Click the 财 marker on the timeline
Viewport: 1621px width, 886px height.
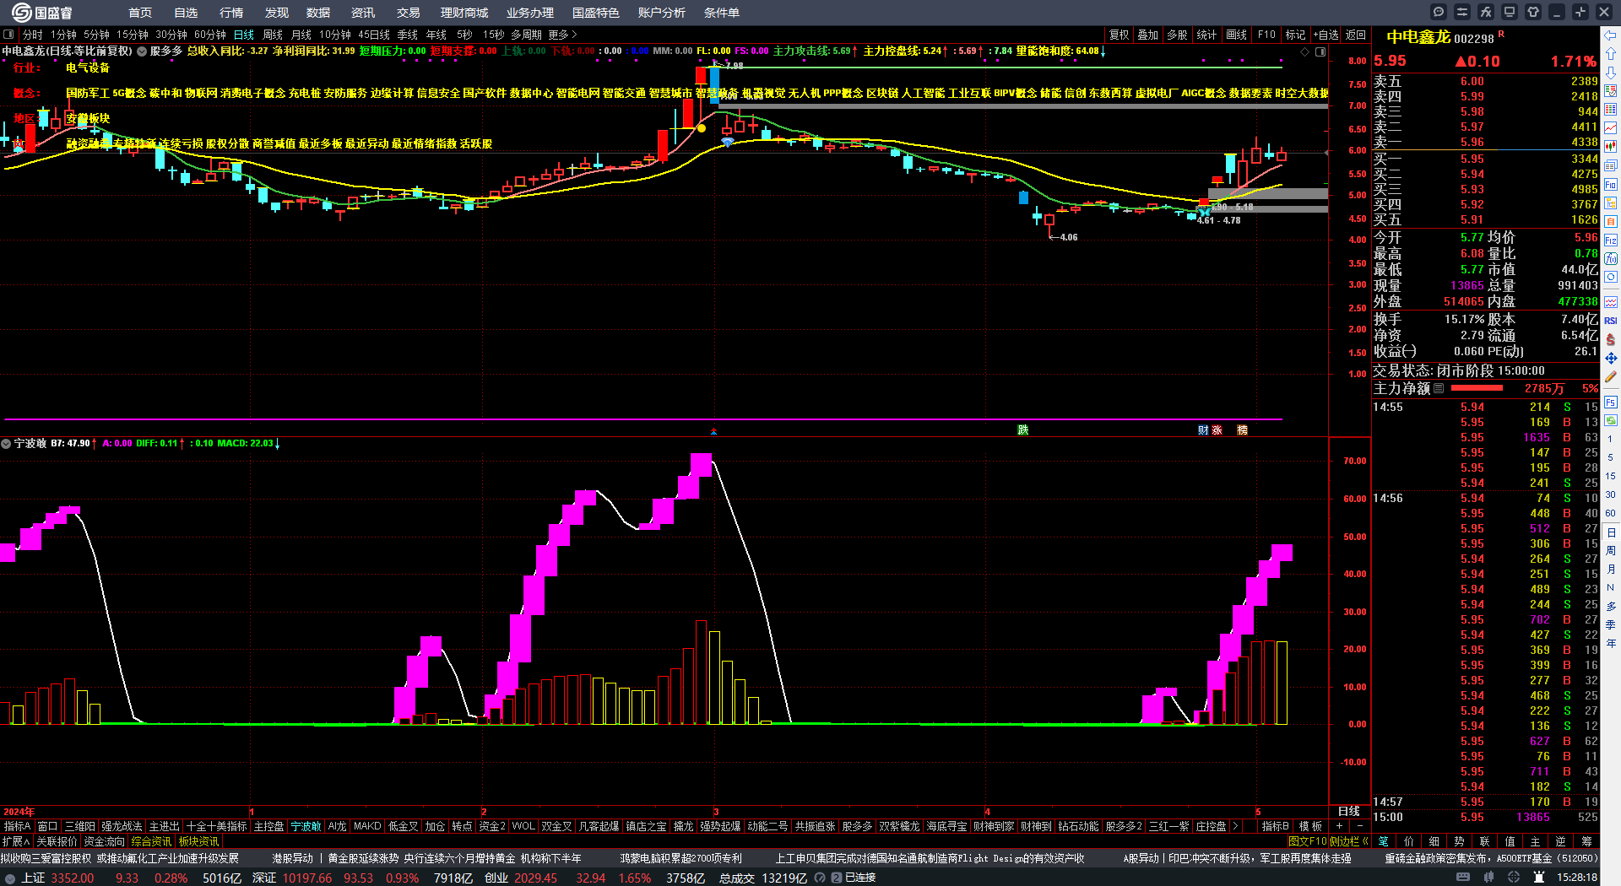point(1203,430)
